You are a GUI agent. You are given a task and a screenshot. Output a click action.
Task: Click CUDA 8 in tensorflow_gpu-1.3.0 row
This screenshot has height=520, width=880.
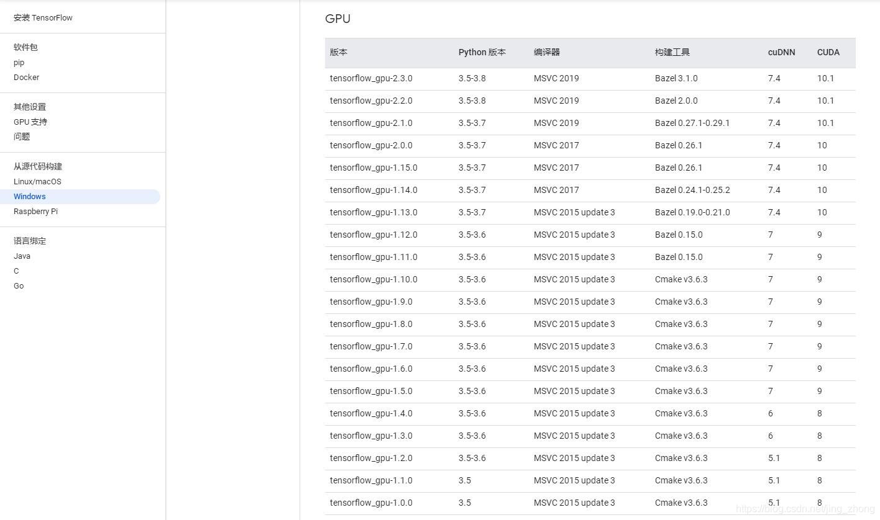pos(820,436)
